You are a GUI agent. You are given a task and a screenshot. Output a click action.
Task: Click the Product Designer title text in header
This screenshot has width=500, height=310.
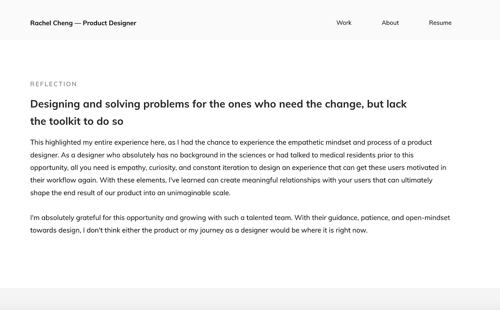click(x=109, y=23)
